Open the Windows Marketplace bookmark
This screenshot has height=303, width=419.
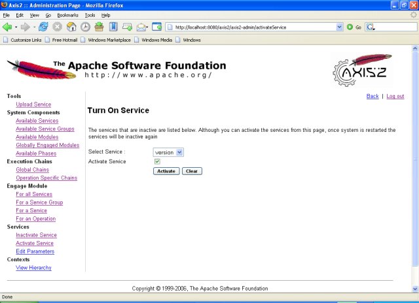tap(106, 40)
